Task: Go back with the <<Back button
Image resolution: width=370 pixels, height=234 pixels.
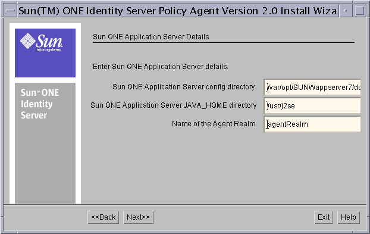Action: 104,217
